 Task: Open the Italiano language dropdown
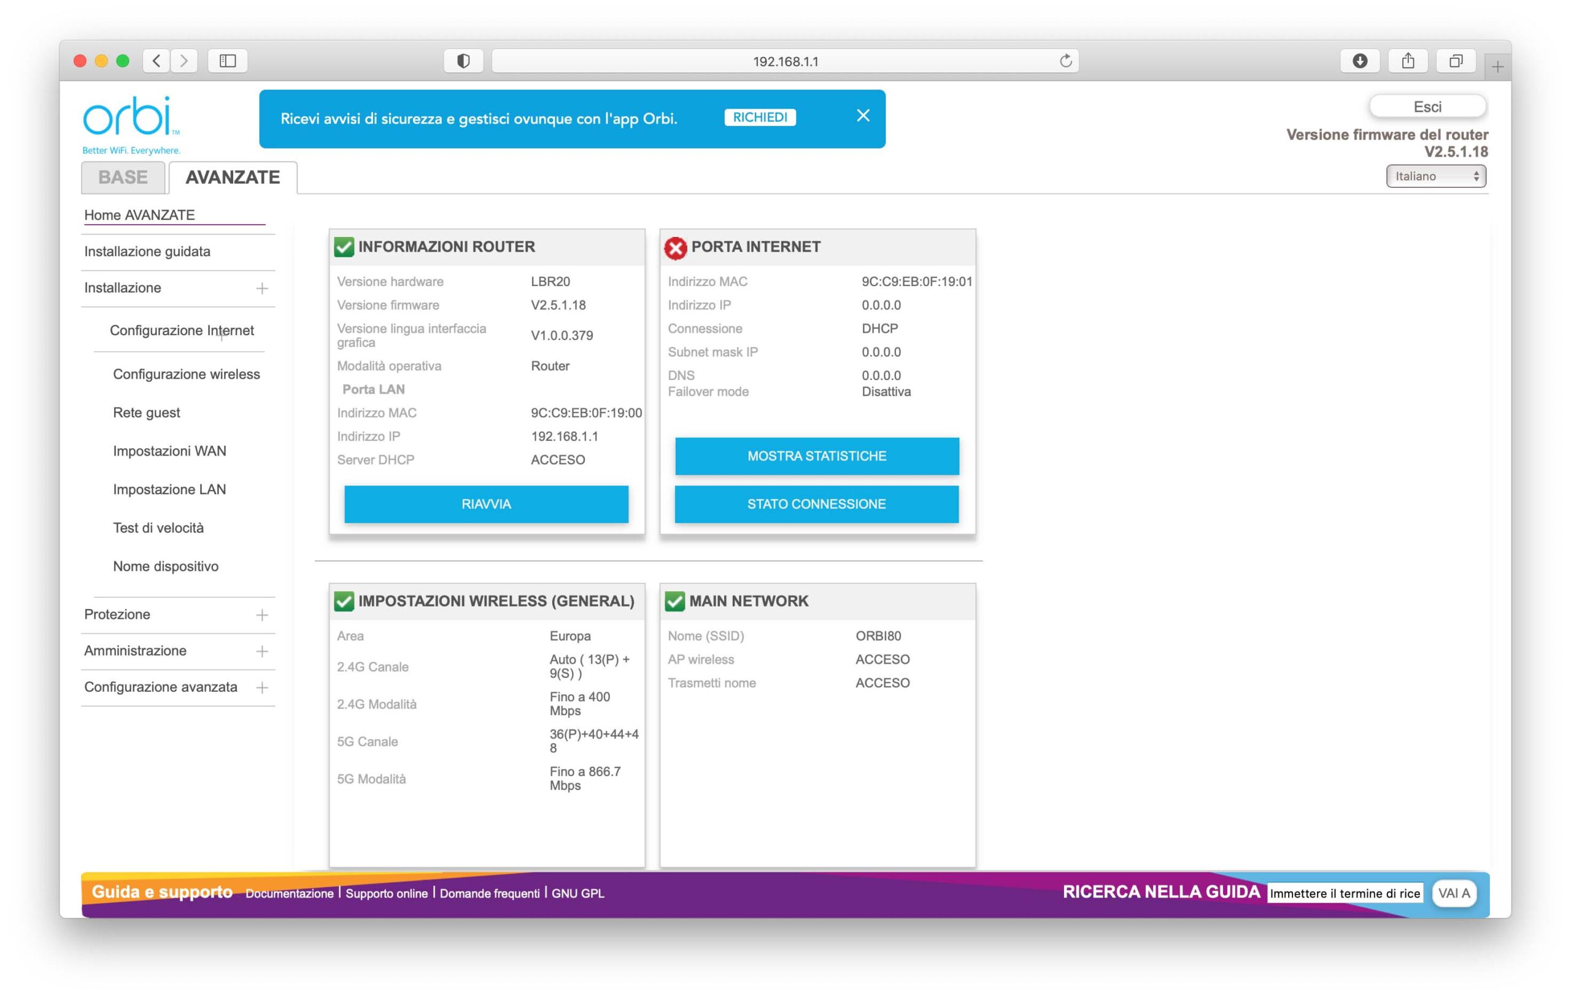click(x=1435, y=176)
